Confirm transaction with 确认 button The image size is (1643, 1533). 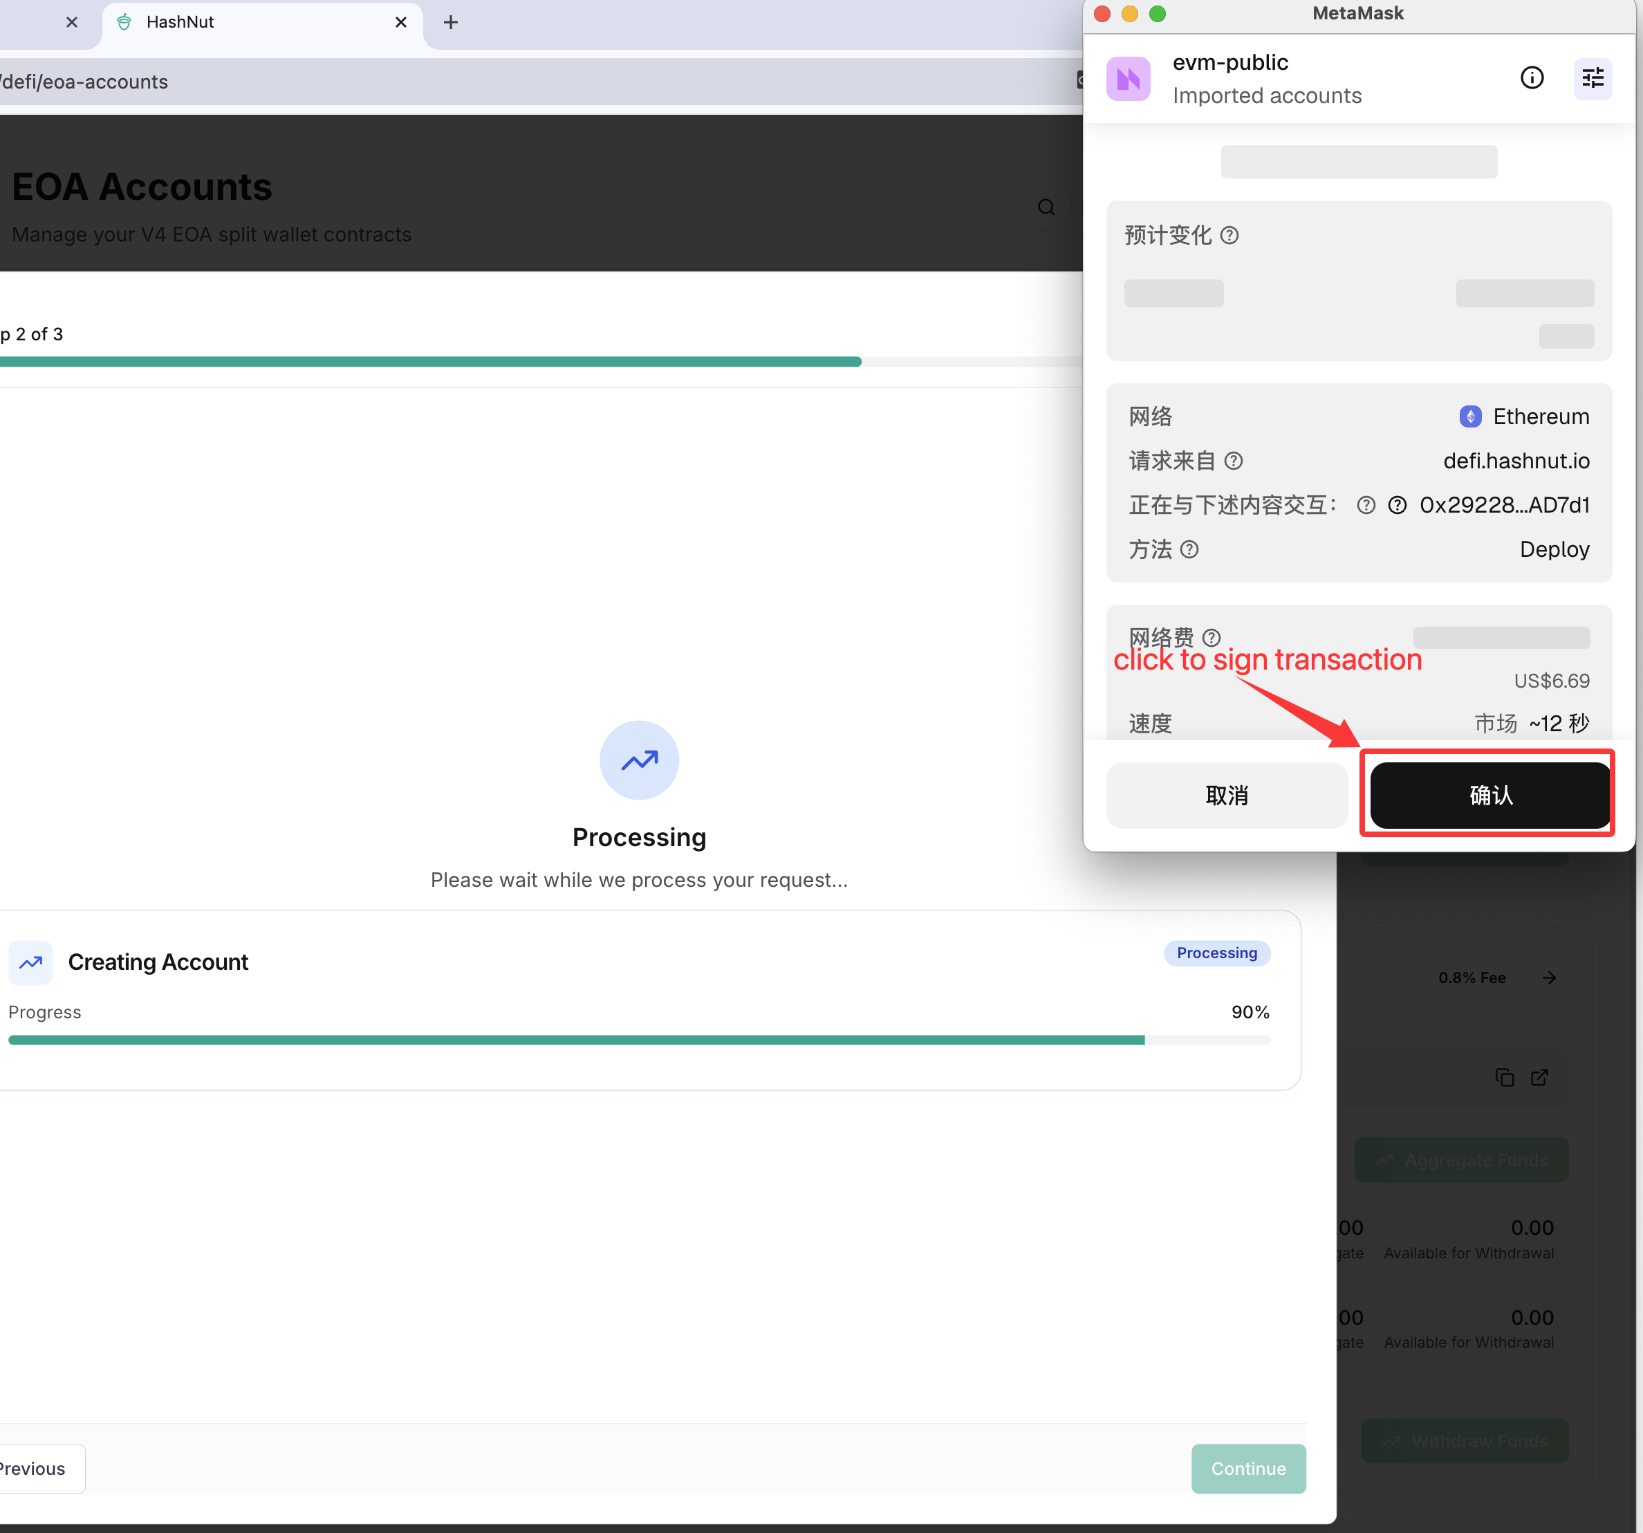click(1490, 795)
